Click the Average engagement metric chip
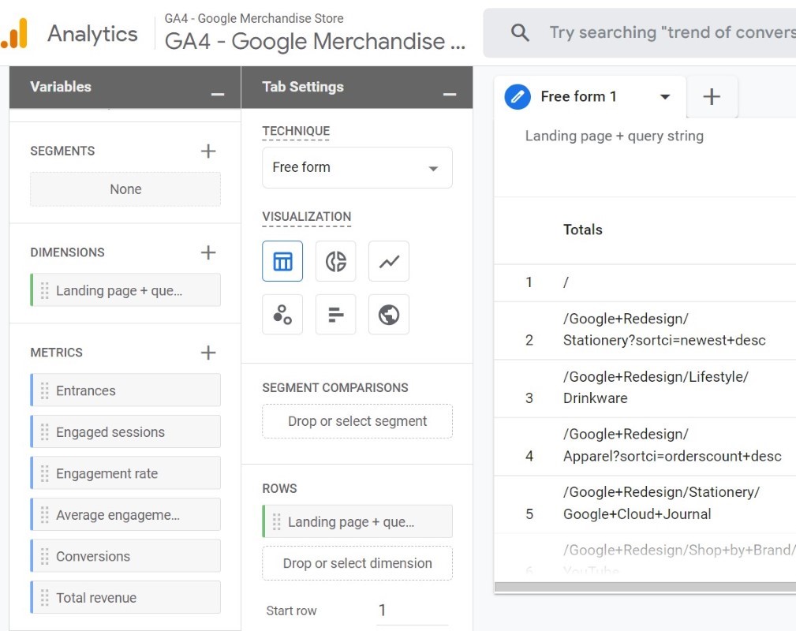Viewport: 796px width, 631px height. click(x=125, y=515)
